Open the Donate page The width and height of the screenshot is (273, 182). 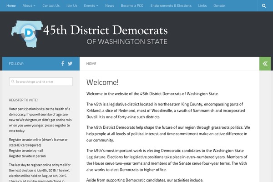(219, 6)
